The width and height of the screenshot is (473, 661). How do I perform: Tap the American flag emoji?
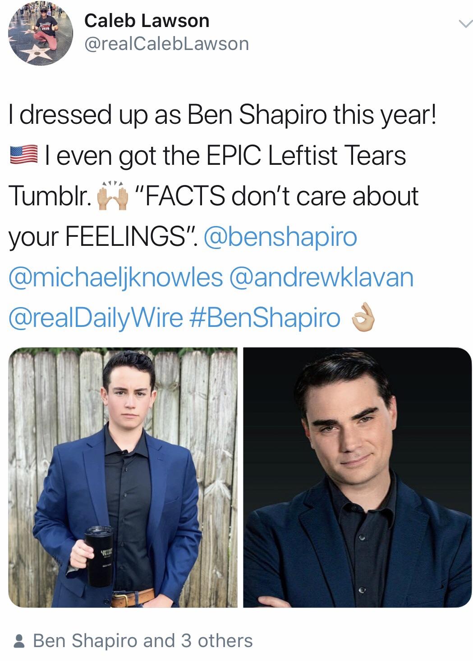pyautogui.click(x=23, y=156)
